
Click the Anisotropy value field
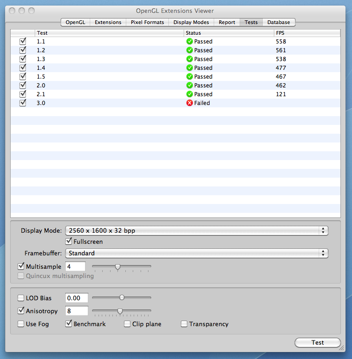point(77,311)
